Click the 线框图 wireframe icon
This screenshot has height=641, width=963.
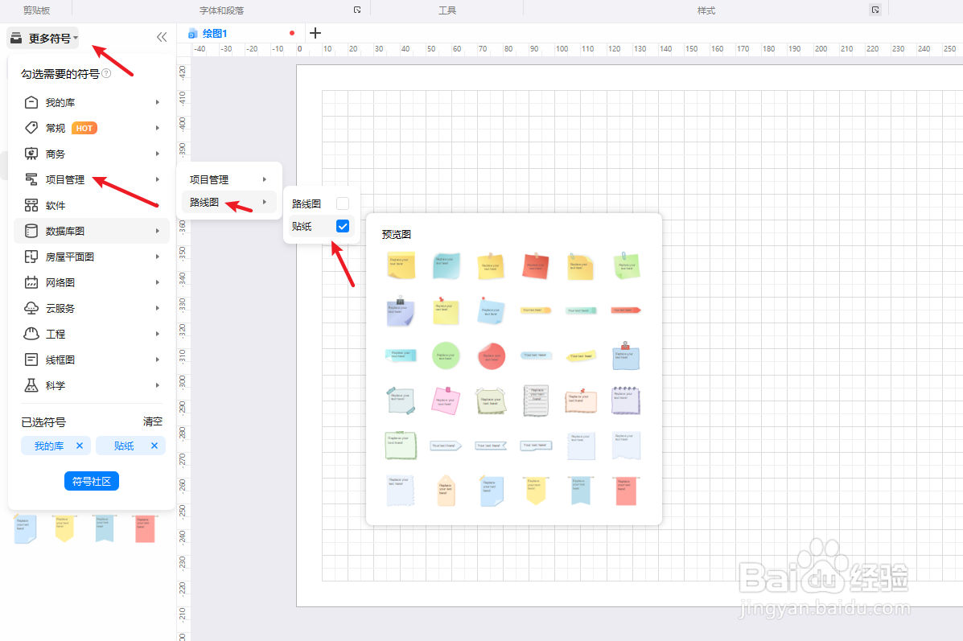tap(31, 360)
